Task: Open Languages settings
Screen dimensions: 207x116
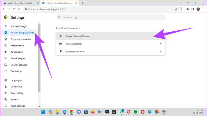Action: pos(20,80)
